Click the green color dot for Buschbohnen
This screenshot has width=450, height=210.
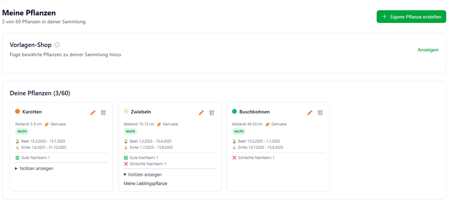(234, 112)
